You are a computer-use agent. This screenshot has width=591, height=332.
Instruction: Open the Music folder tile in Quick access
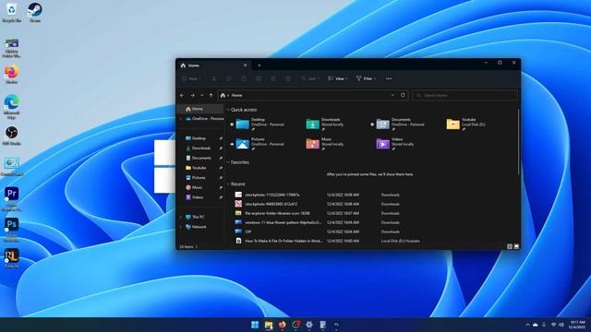325,144
